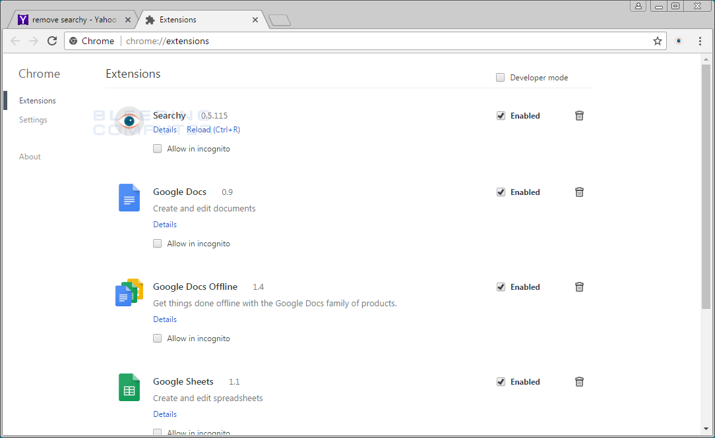Switch to the Yahoo search tab
715x438 pixels.
pyautogui.click(x=73, y=19)
